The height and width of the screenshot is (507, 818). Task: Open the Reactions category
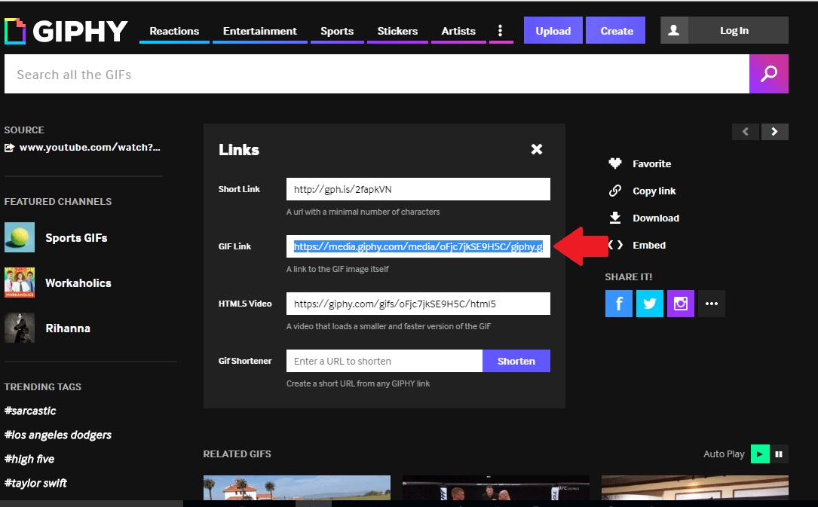coord(174,31)
